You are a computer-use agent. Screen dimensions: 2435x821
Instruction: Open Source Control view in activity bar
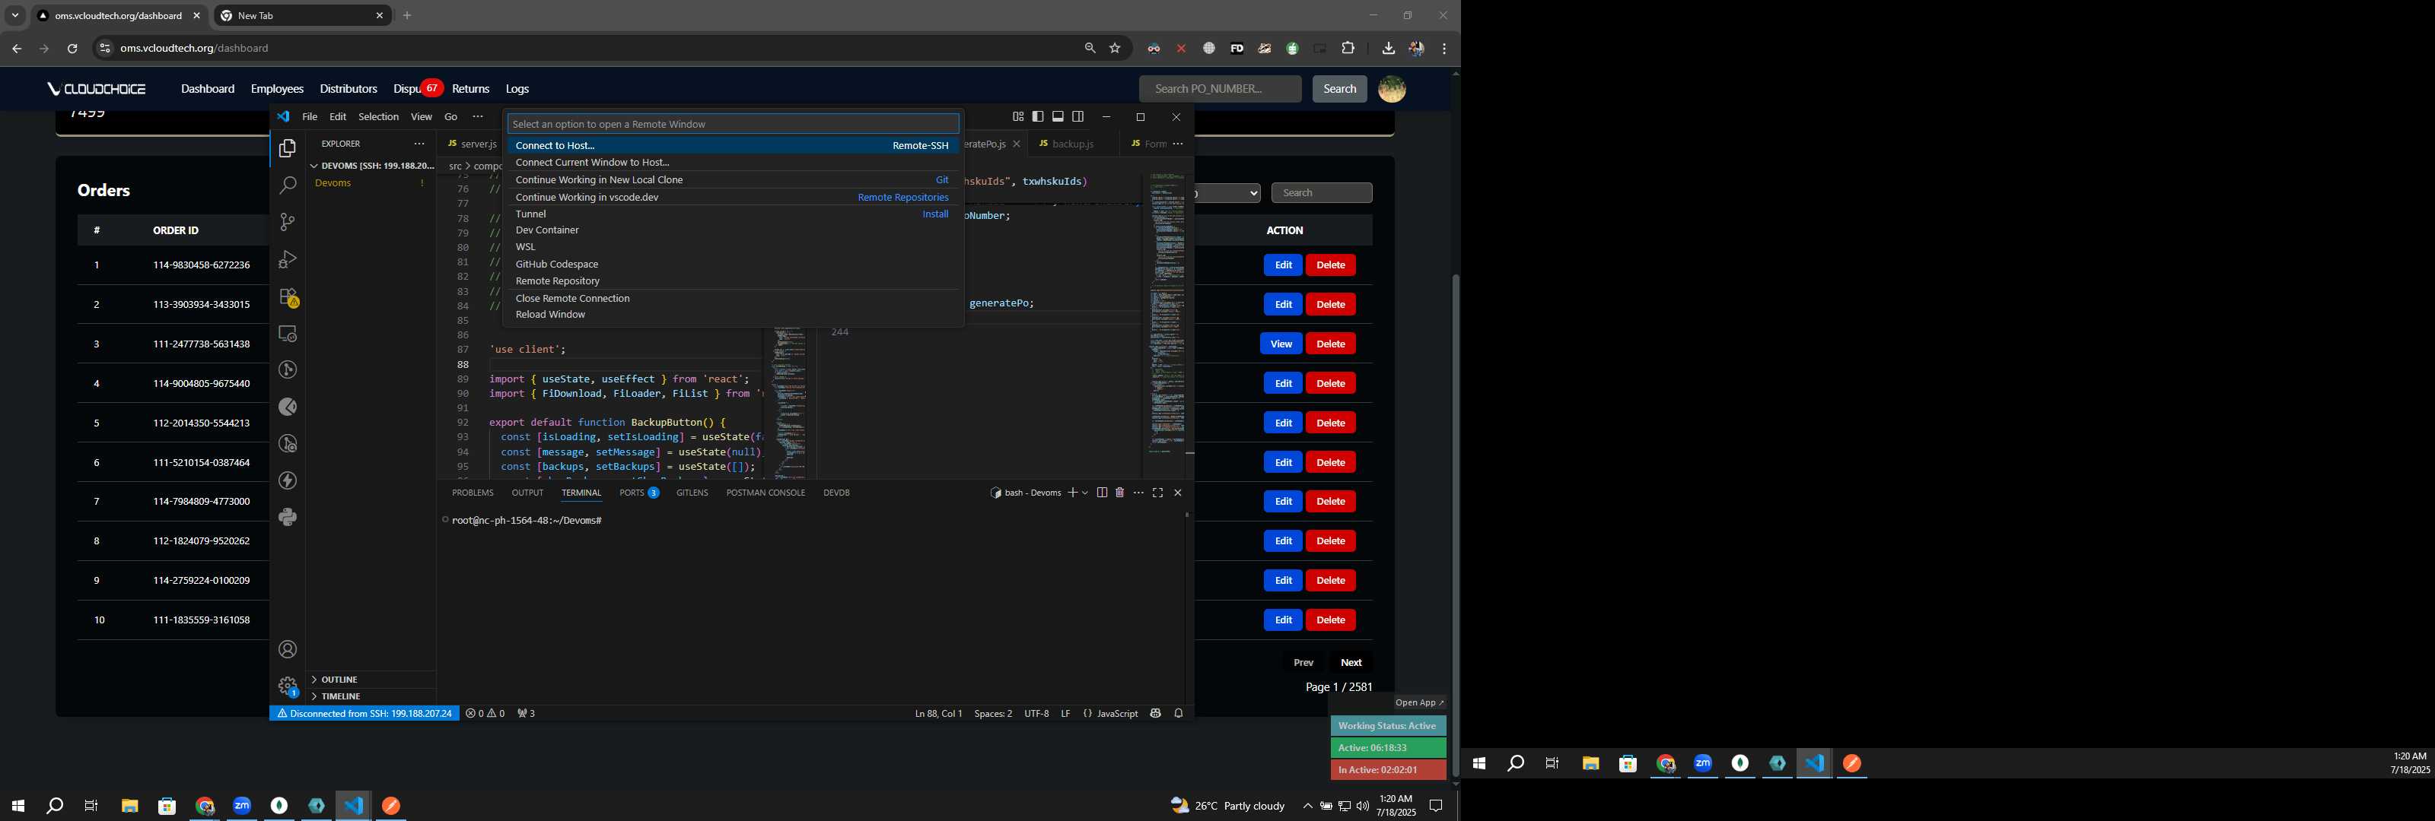click(x=288, y=222)
